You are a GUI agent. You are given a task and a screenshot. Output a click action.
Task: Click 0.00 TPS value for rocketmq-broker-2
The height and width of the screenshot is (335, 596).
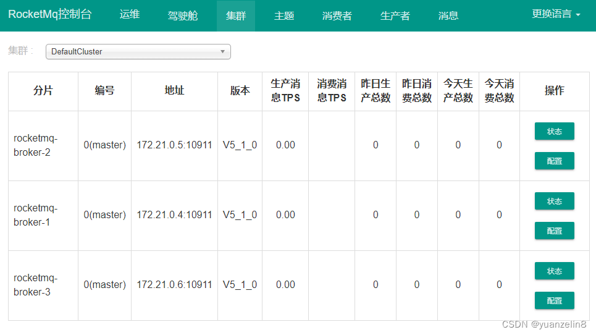click(285, 145)
